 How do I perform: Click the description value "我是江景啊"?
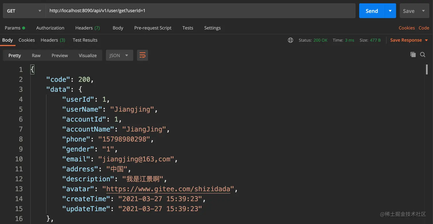[143, 179]
